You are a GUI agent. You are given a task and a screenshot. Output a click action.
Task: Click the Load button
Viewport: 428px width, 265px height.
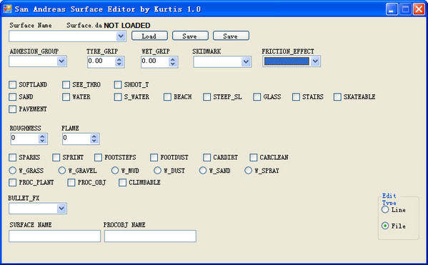tap(149, 36)
